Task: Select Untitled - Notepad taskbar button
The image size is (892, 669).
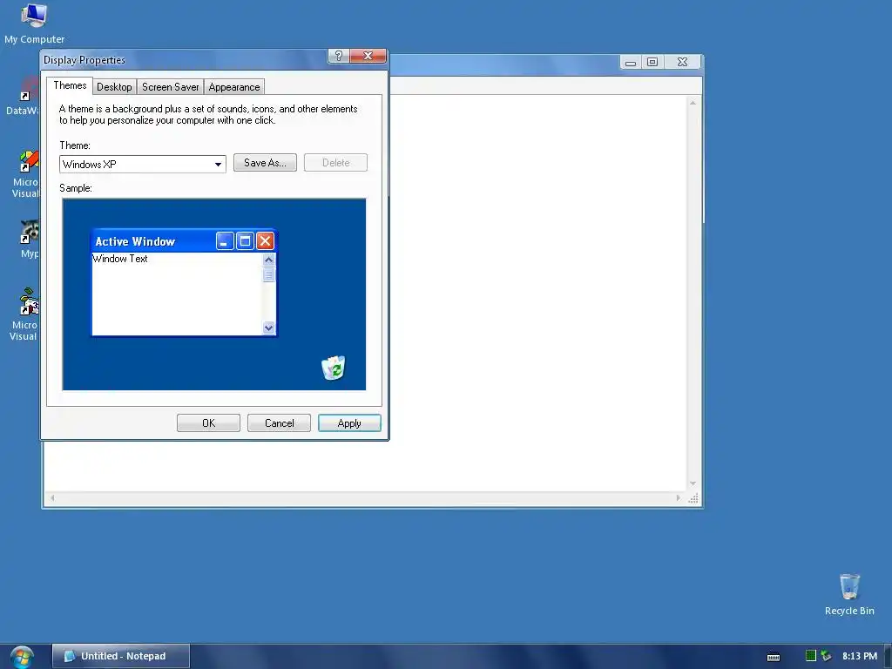Action: [x=121, y=656]
